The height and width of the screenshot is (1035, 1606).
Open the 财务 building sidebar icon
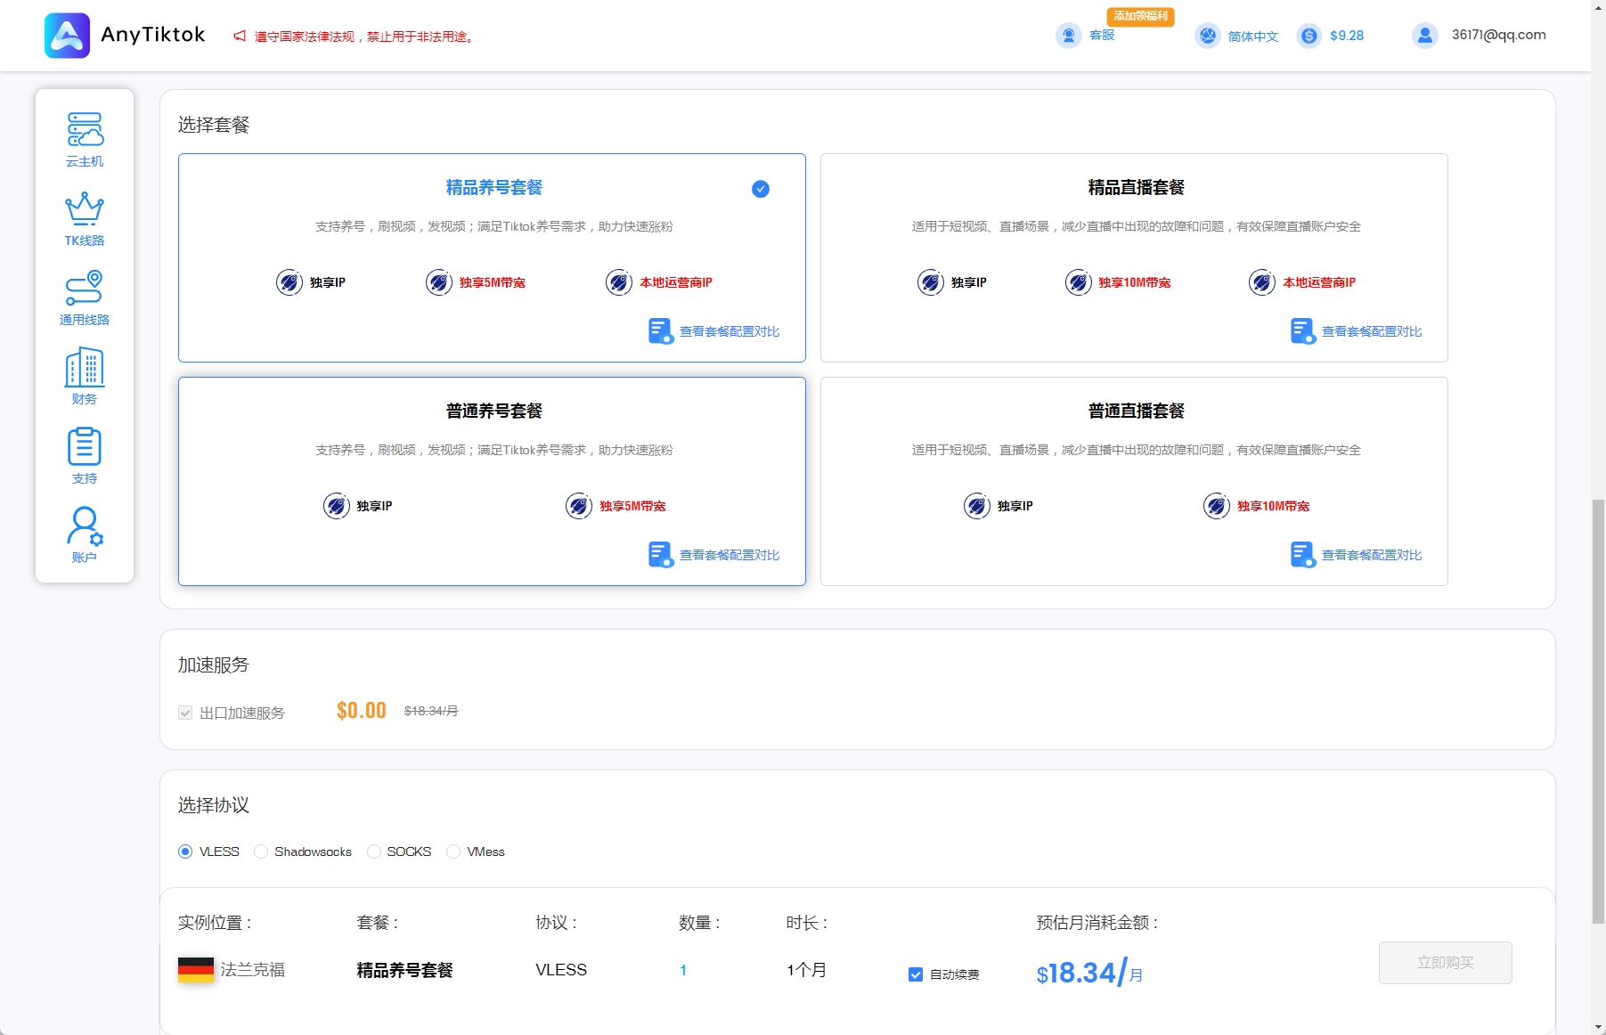click(85, 367)
